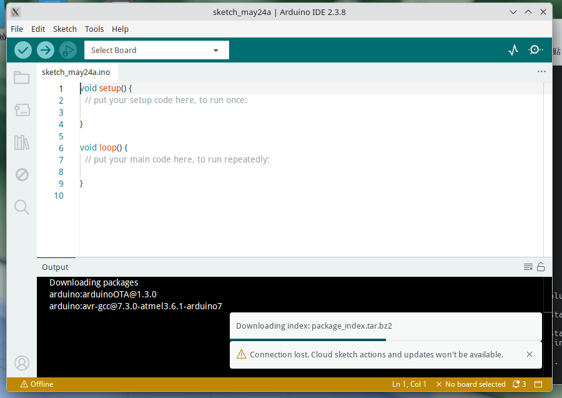Open the Debug sidebar panel icon

[x=22, y=175]
